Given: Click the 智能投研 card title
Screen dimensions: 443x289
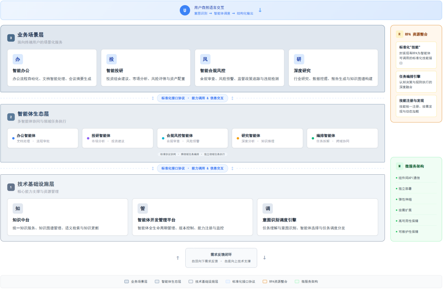Looking at the screenshot, I should (115, 71).
